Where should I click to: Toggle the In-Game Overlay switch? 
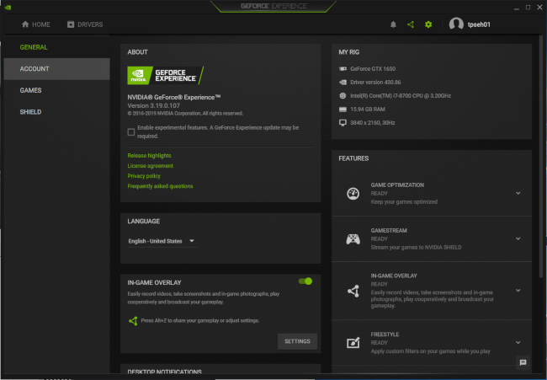coord(305,281)
